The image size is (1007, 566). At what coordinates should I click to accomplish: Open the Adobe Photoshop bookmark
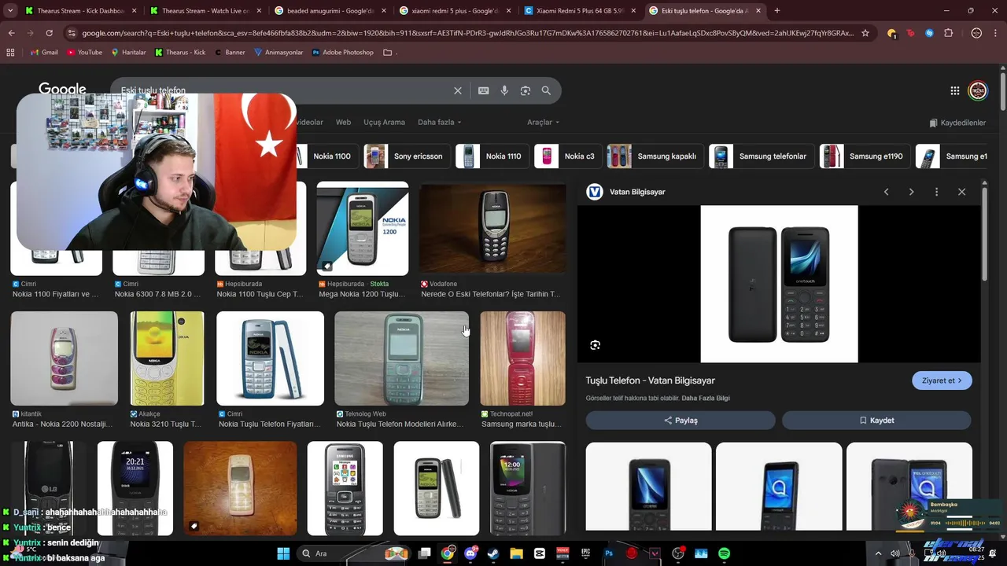[342, 53]
